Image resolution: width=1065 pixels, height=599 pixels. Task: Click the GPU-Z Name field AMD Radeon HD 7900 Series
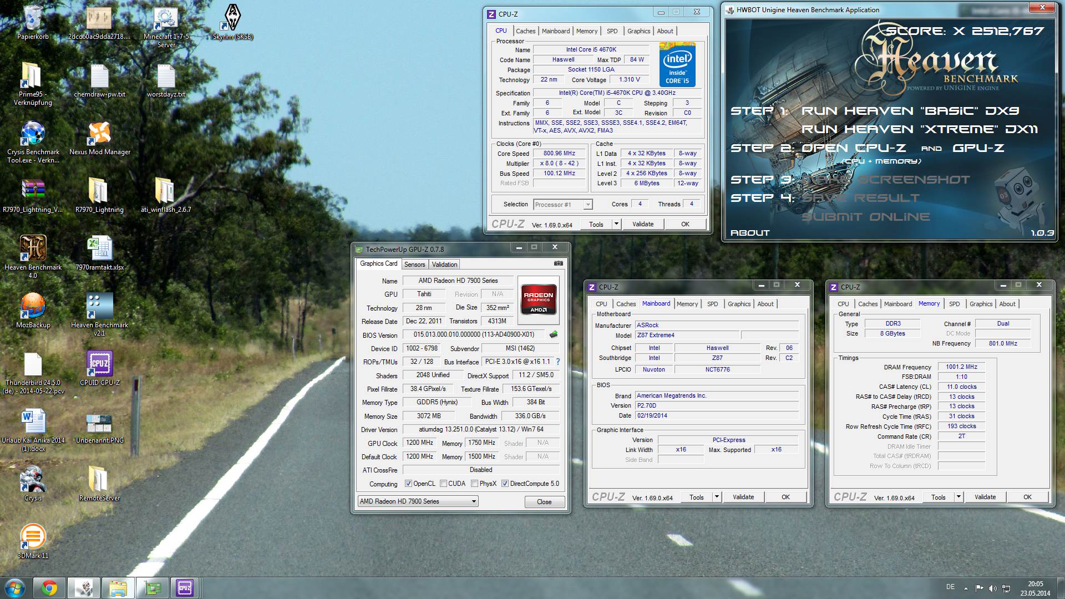tap(458, 281)
